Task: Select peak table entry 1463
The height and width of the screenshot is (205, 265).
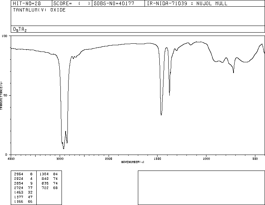Action: tap(19, 192)
